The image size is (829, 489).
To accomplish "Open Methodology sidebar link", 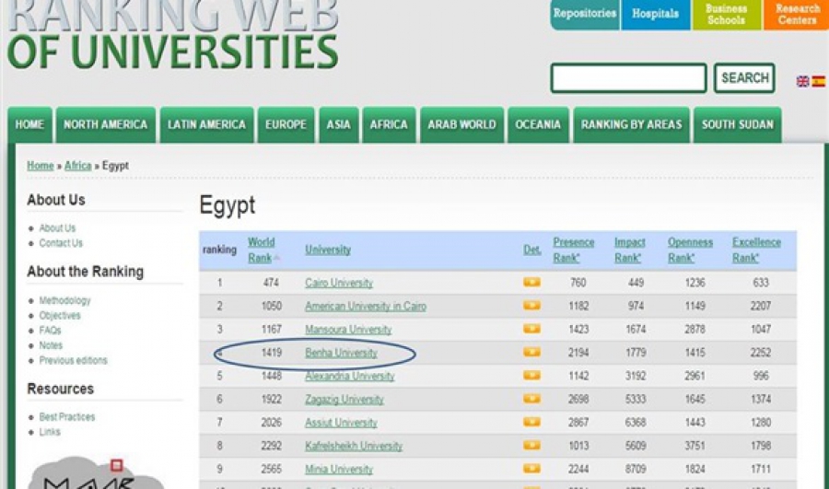I will 65,300.
